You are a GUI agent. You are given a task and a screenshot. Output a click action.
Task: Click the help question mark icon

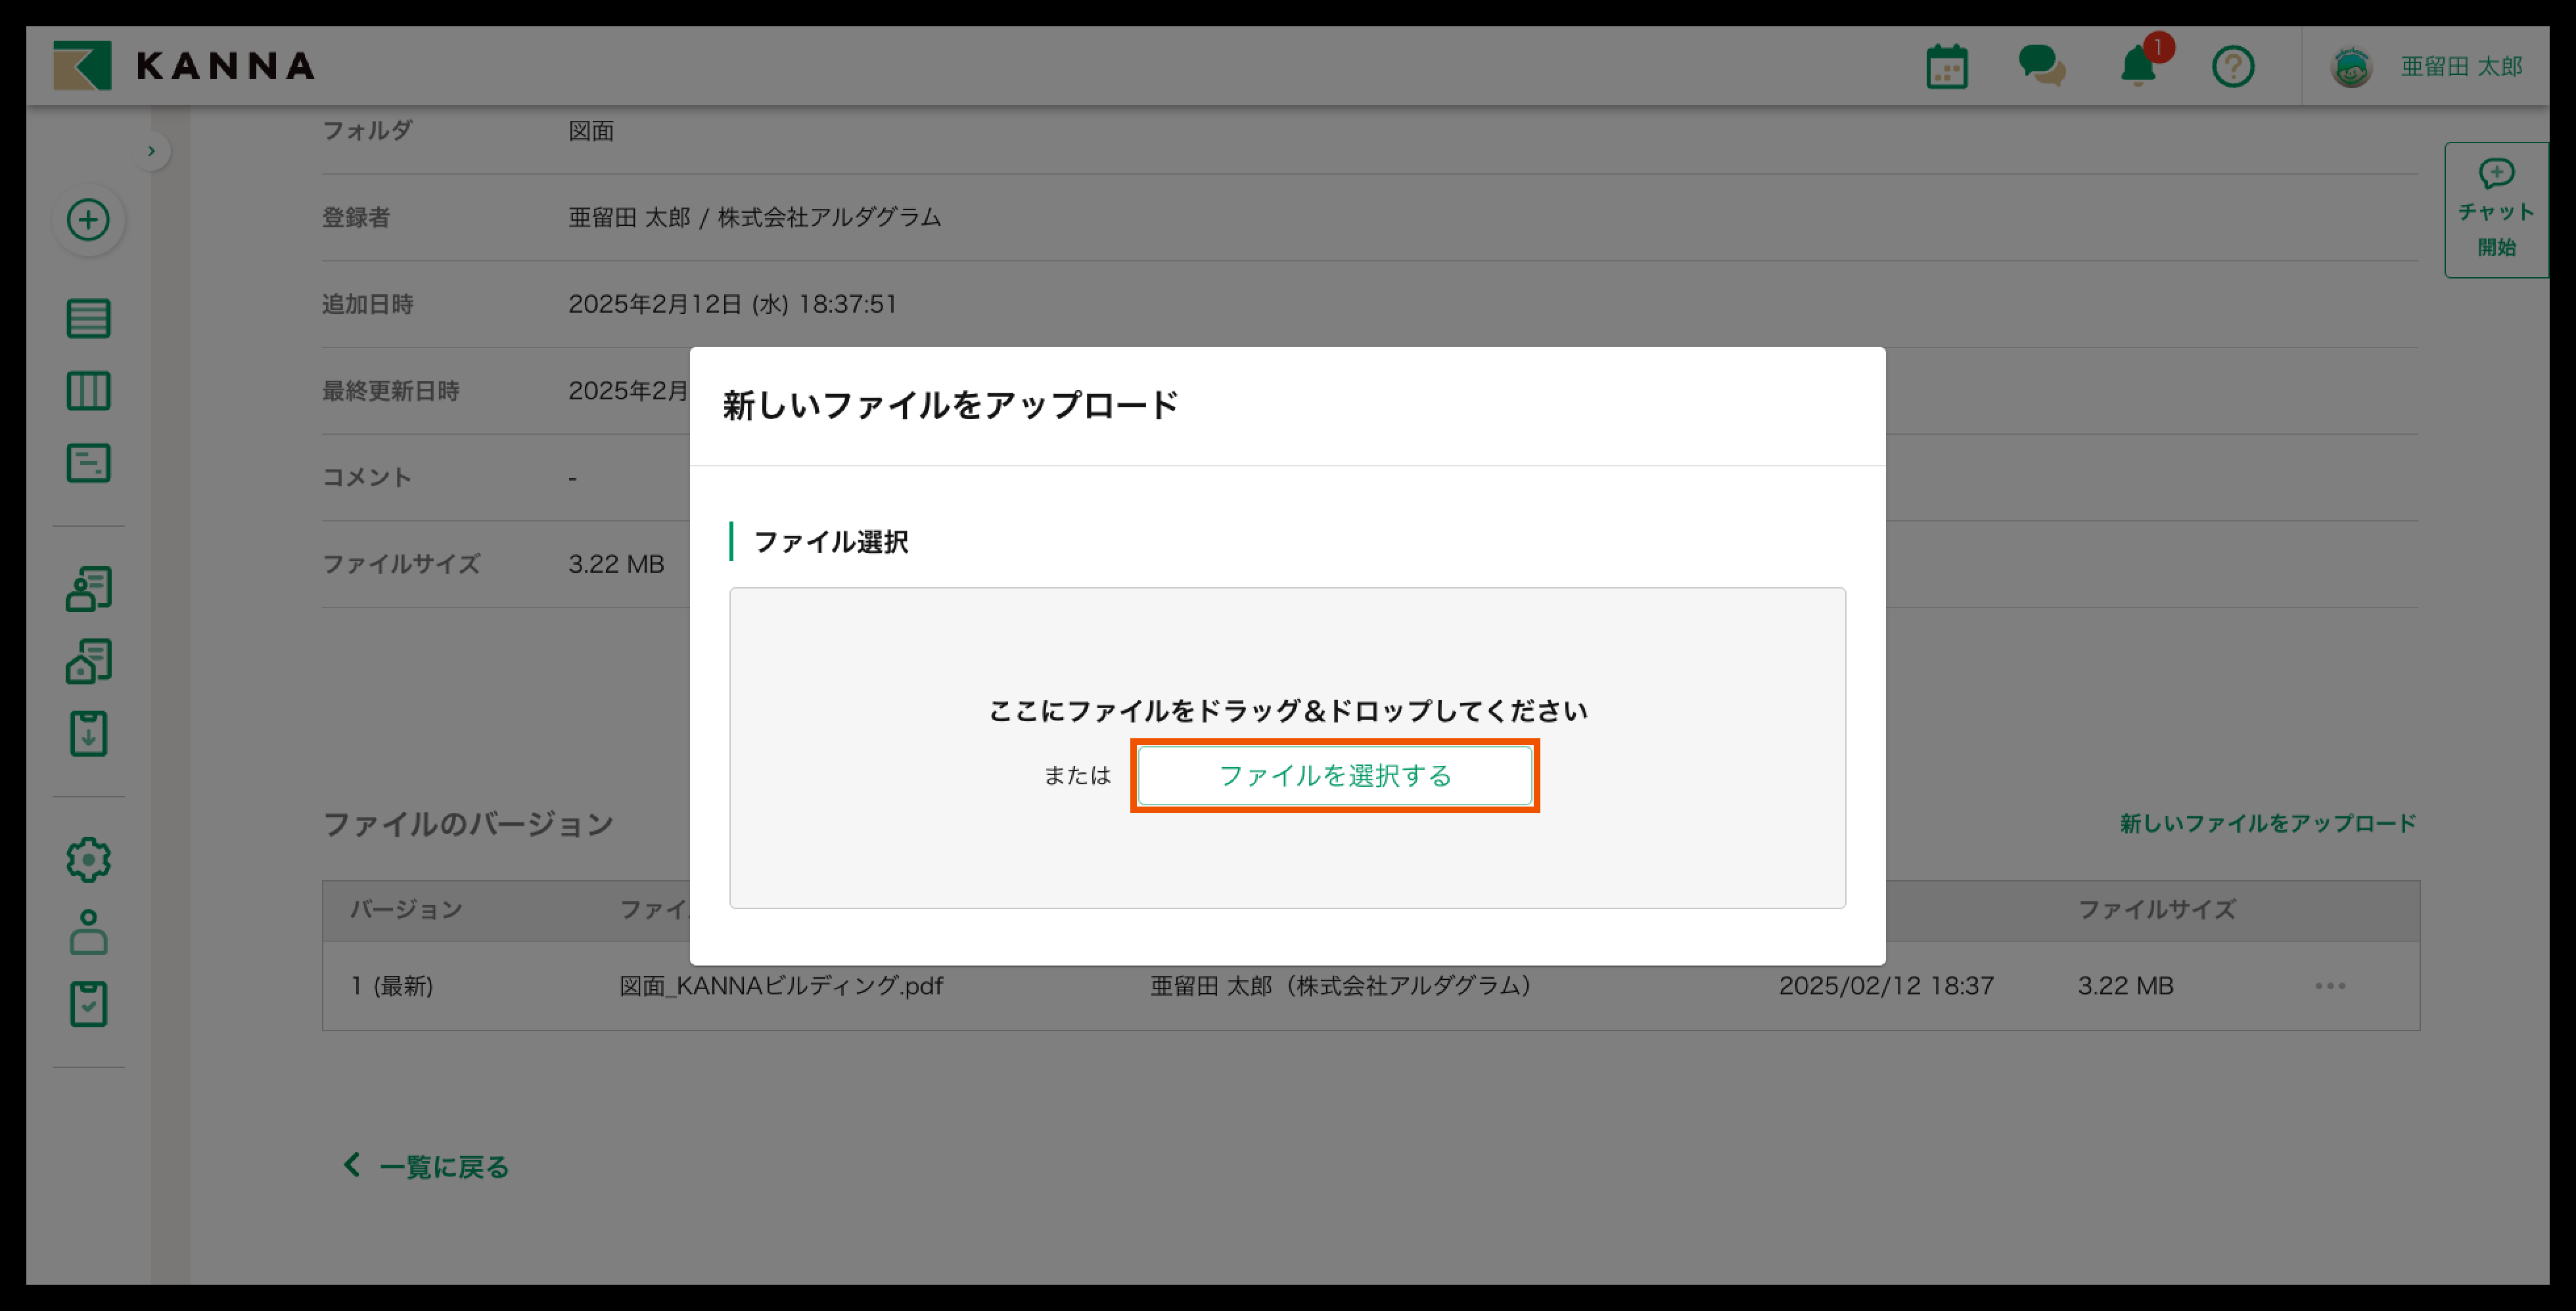coord(2232,67)
